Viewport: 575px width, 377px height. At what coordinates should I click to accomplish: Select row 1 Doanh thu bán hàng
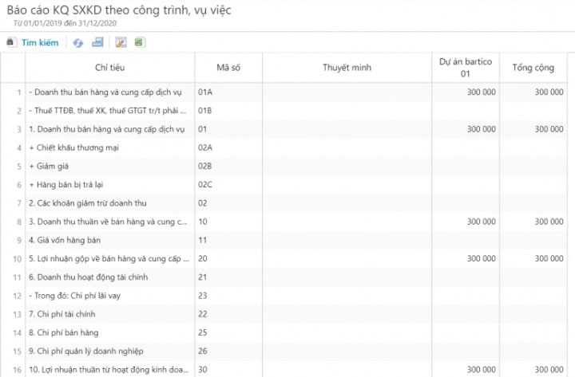click(x=284, y=92)
